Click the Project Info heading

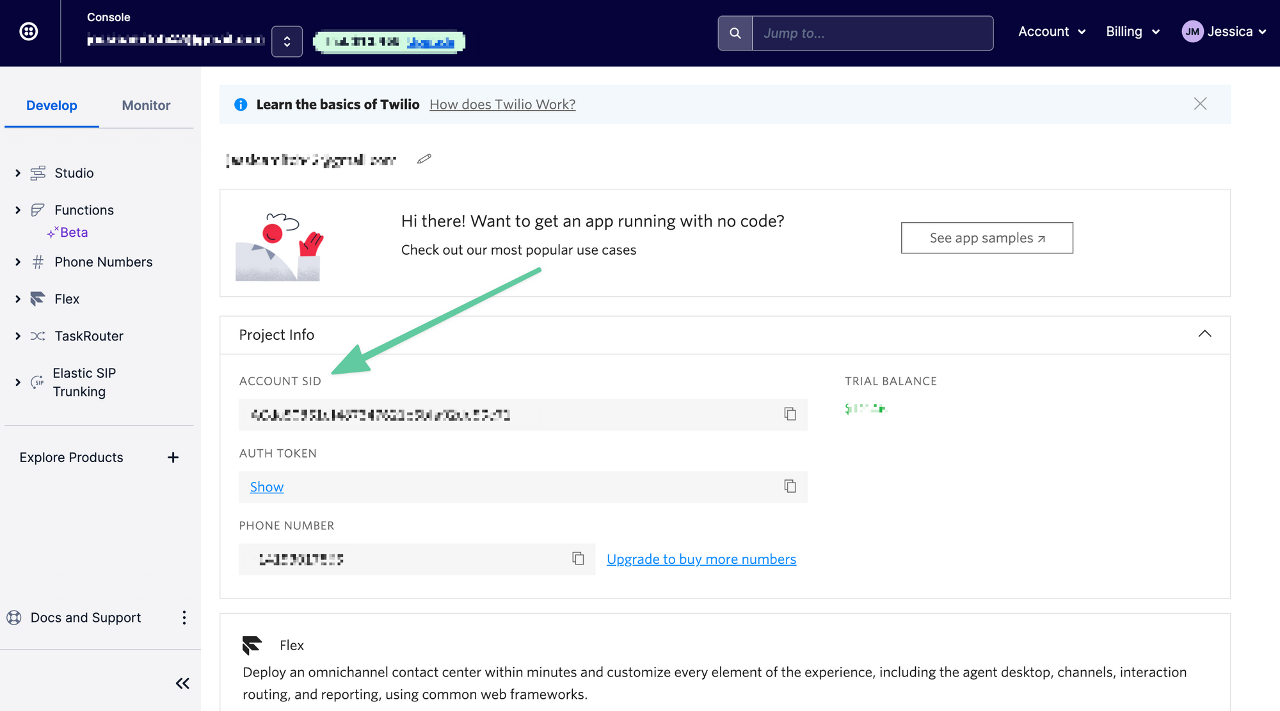tap(276, 335)
